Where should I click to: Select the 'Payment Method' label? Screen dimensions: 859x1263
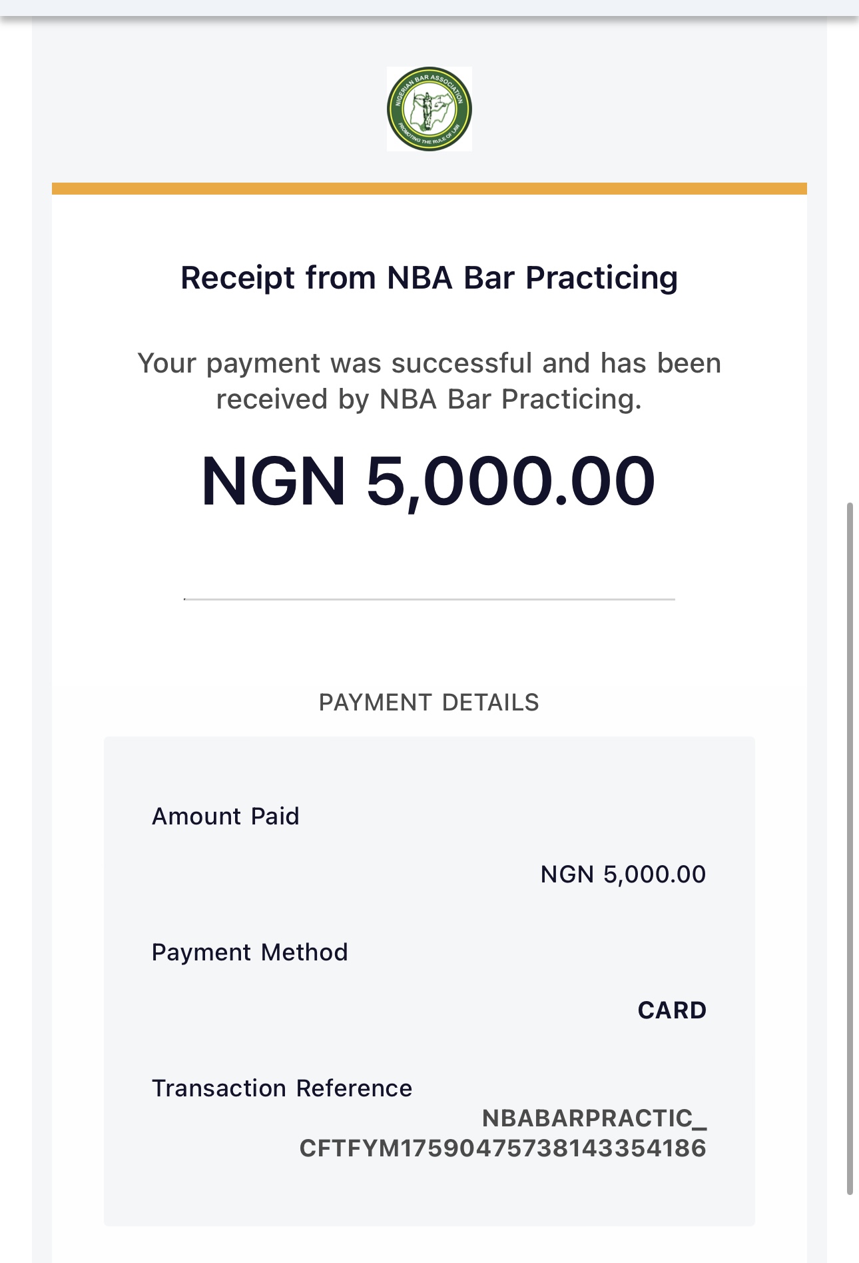coord(250,952)
